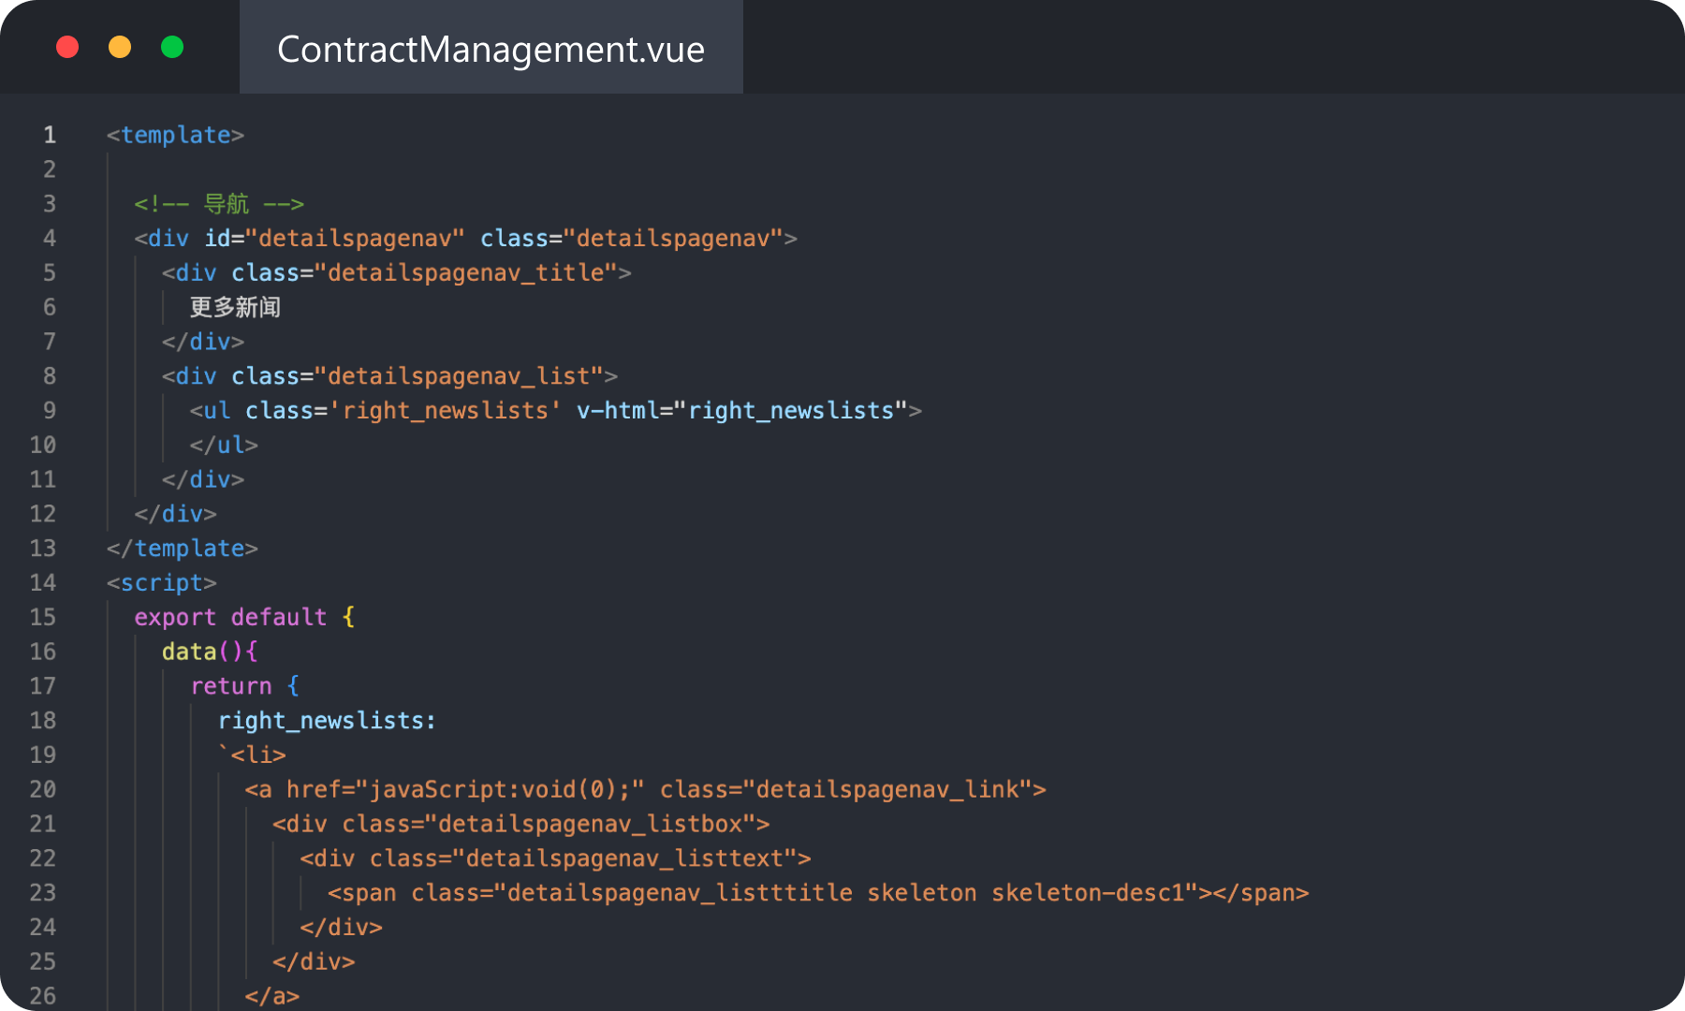
Task: Click the yellow minimize traffic light icon
Action: tap(120, 47)
